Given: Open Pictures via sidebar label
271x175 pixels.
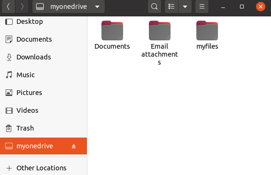Looking at the screenshot, I should click(x=29, y=93).
